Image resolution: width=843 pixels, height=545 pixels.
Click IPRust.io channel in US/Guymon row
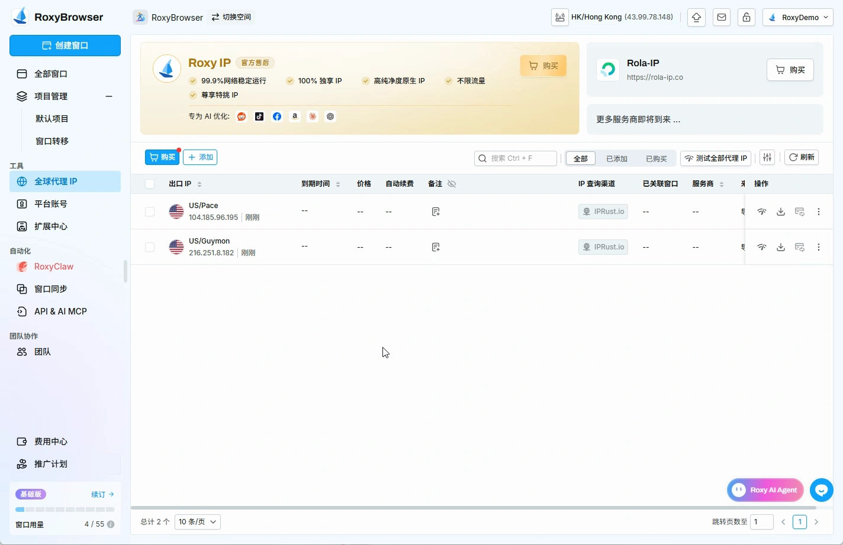coord(603,247)
